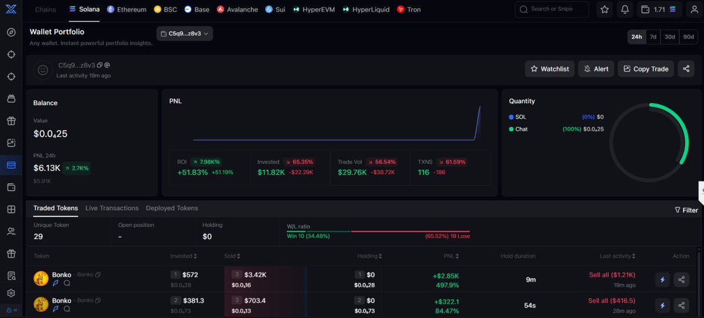Open the document search sidebar icon
The width and height of the screenshot is (704, 318).
11,276
